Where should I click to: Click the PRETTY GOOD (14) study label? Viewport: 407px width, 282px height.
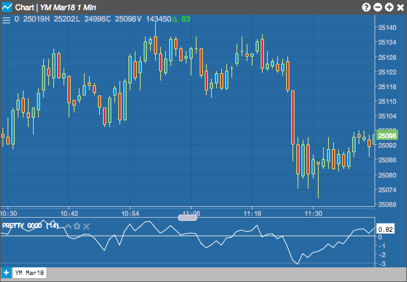(31, 225)
